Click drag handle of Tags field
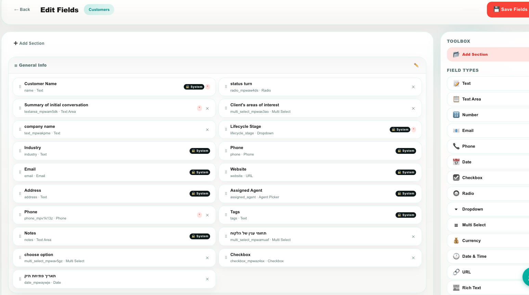 pyautogui.click(x=226, y=215)
